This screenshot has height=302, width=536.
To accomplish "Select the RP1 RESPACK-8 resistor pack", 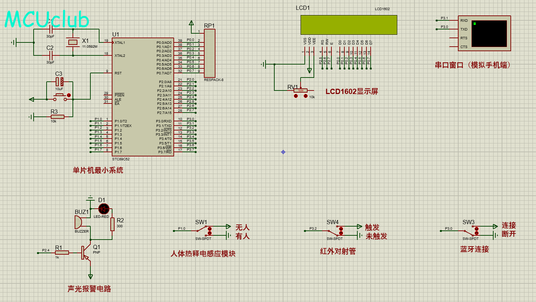I will point(209,53).
